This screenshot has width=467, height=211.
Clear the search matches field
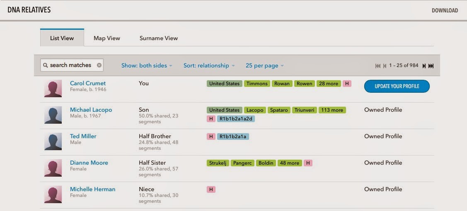[99, 65]
